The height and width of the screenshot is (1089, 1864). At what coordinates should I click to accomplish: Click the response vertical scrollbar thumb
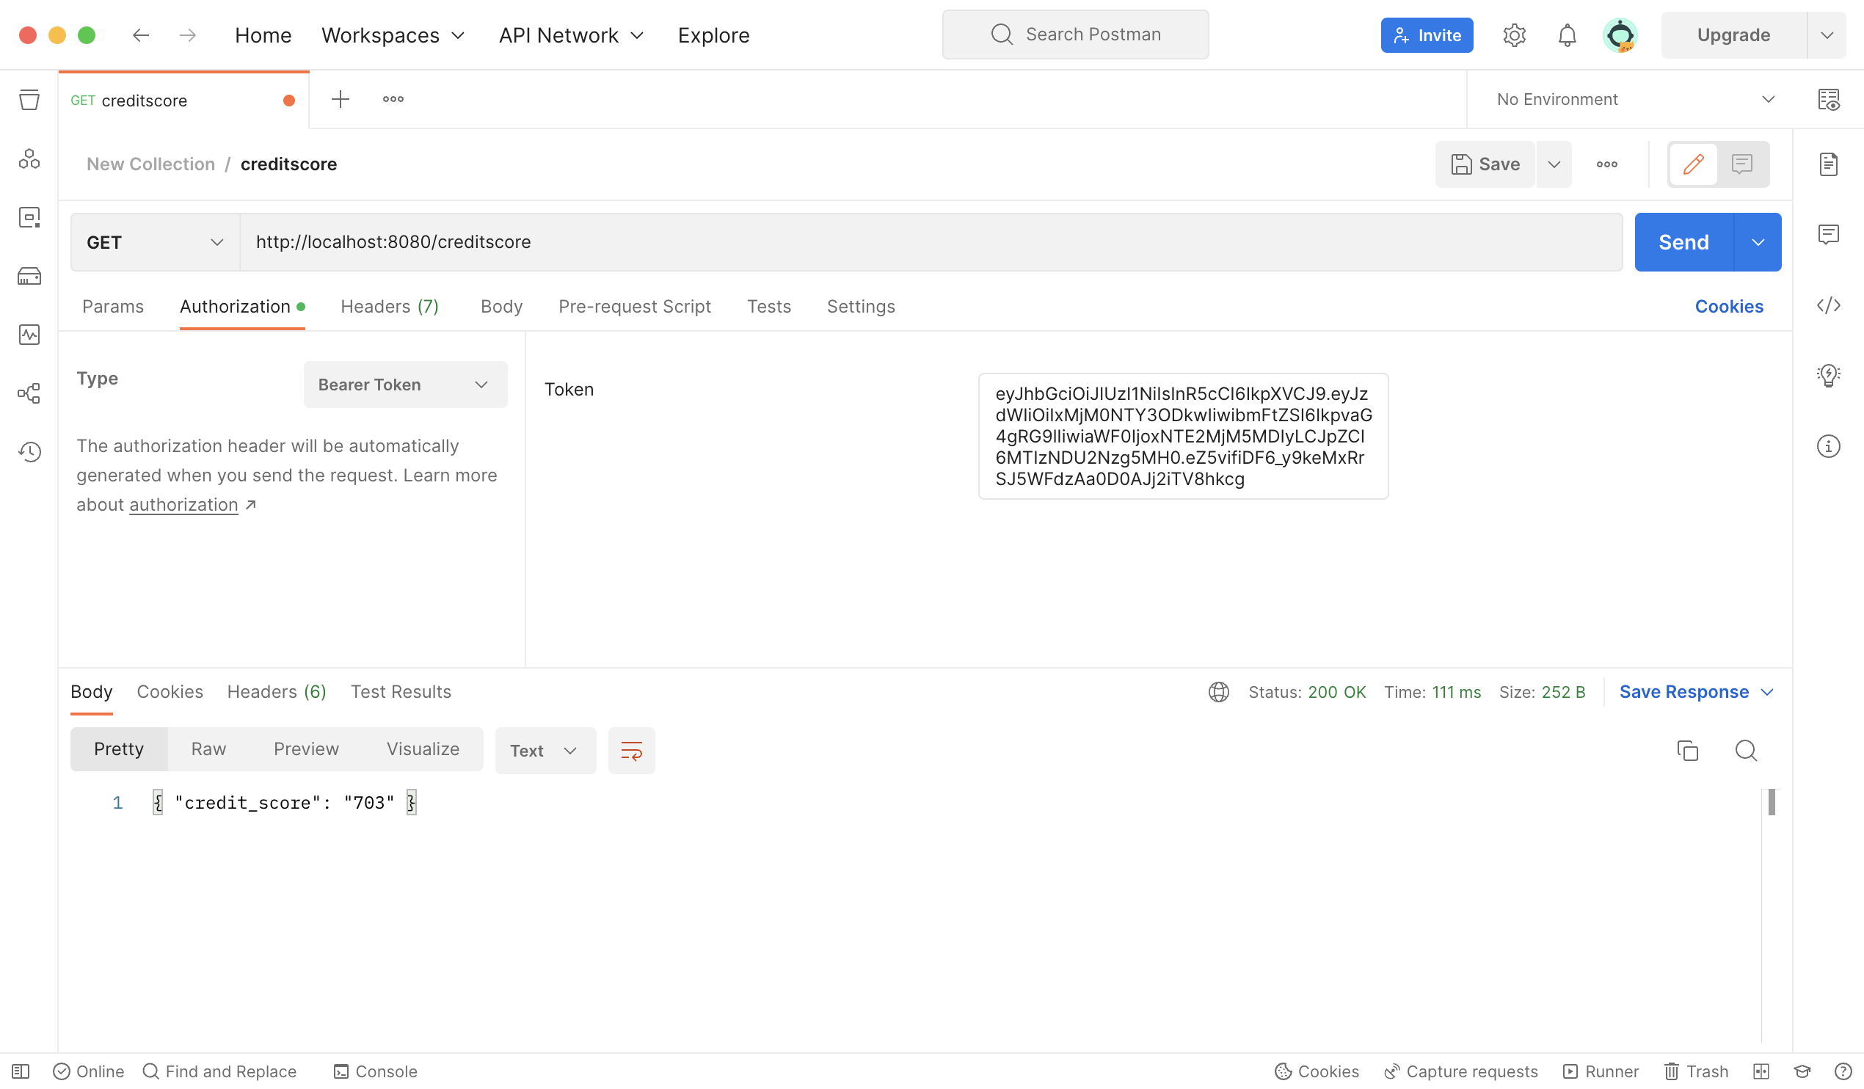[1771, 802]
